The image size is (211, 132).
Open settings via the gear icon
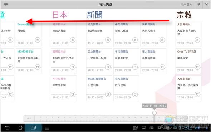click(198, 4)
